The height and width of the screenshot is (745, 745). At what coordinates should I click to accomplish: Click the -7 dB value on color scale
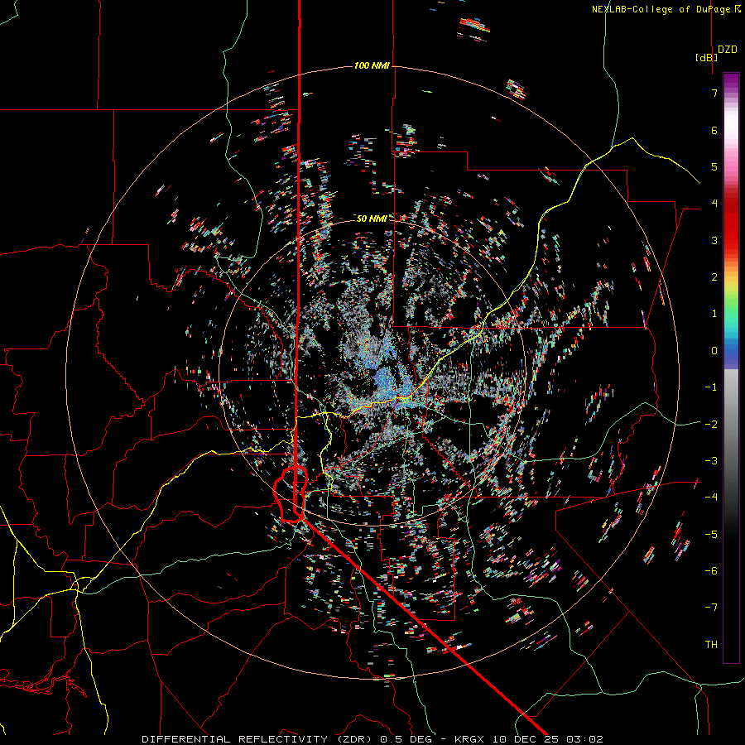(x=711, y=608)
